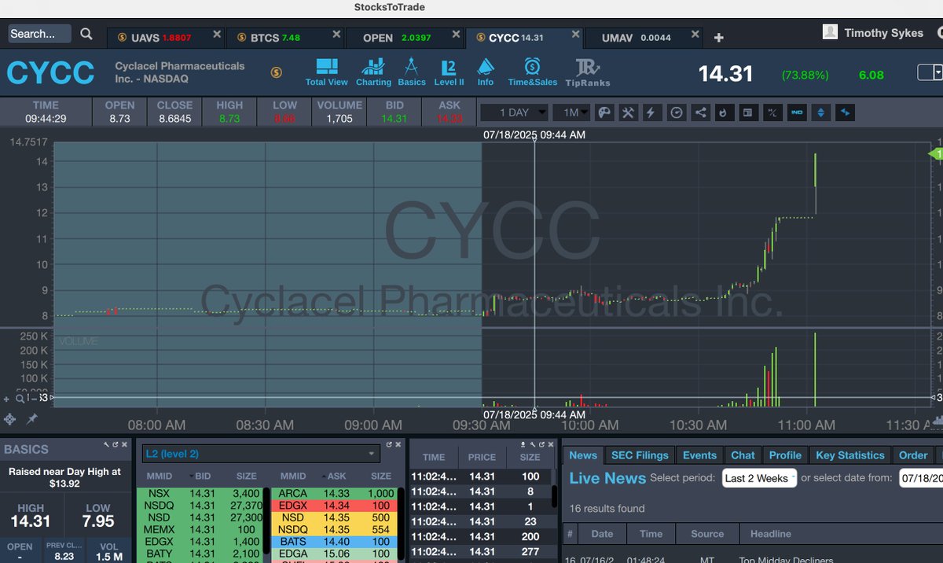Viewport: 943px width, 563px height.
Task: Open the 1M interval dropdown
Action: click(x=571, y=112)
